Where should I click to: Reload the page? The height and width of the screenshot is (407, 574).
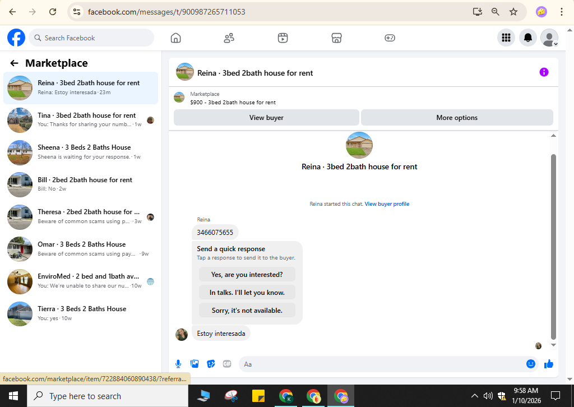point(53,12)
